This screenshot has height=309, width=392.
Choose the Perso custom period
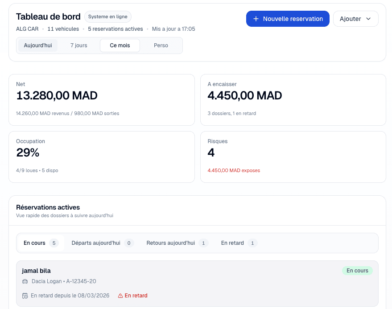pyautogui.click(x=161, y=45)
